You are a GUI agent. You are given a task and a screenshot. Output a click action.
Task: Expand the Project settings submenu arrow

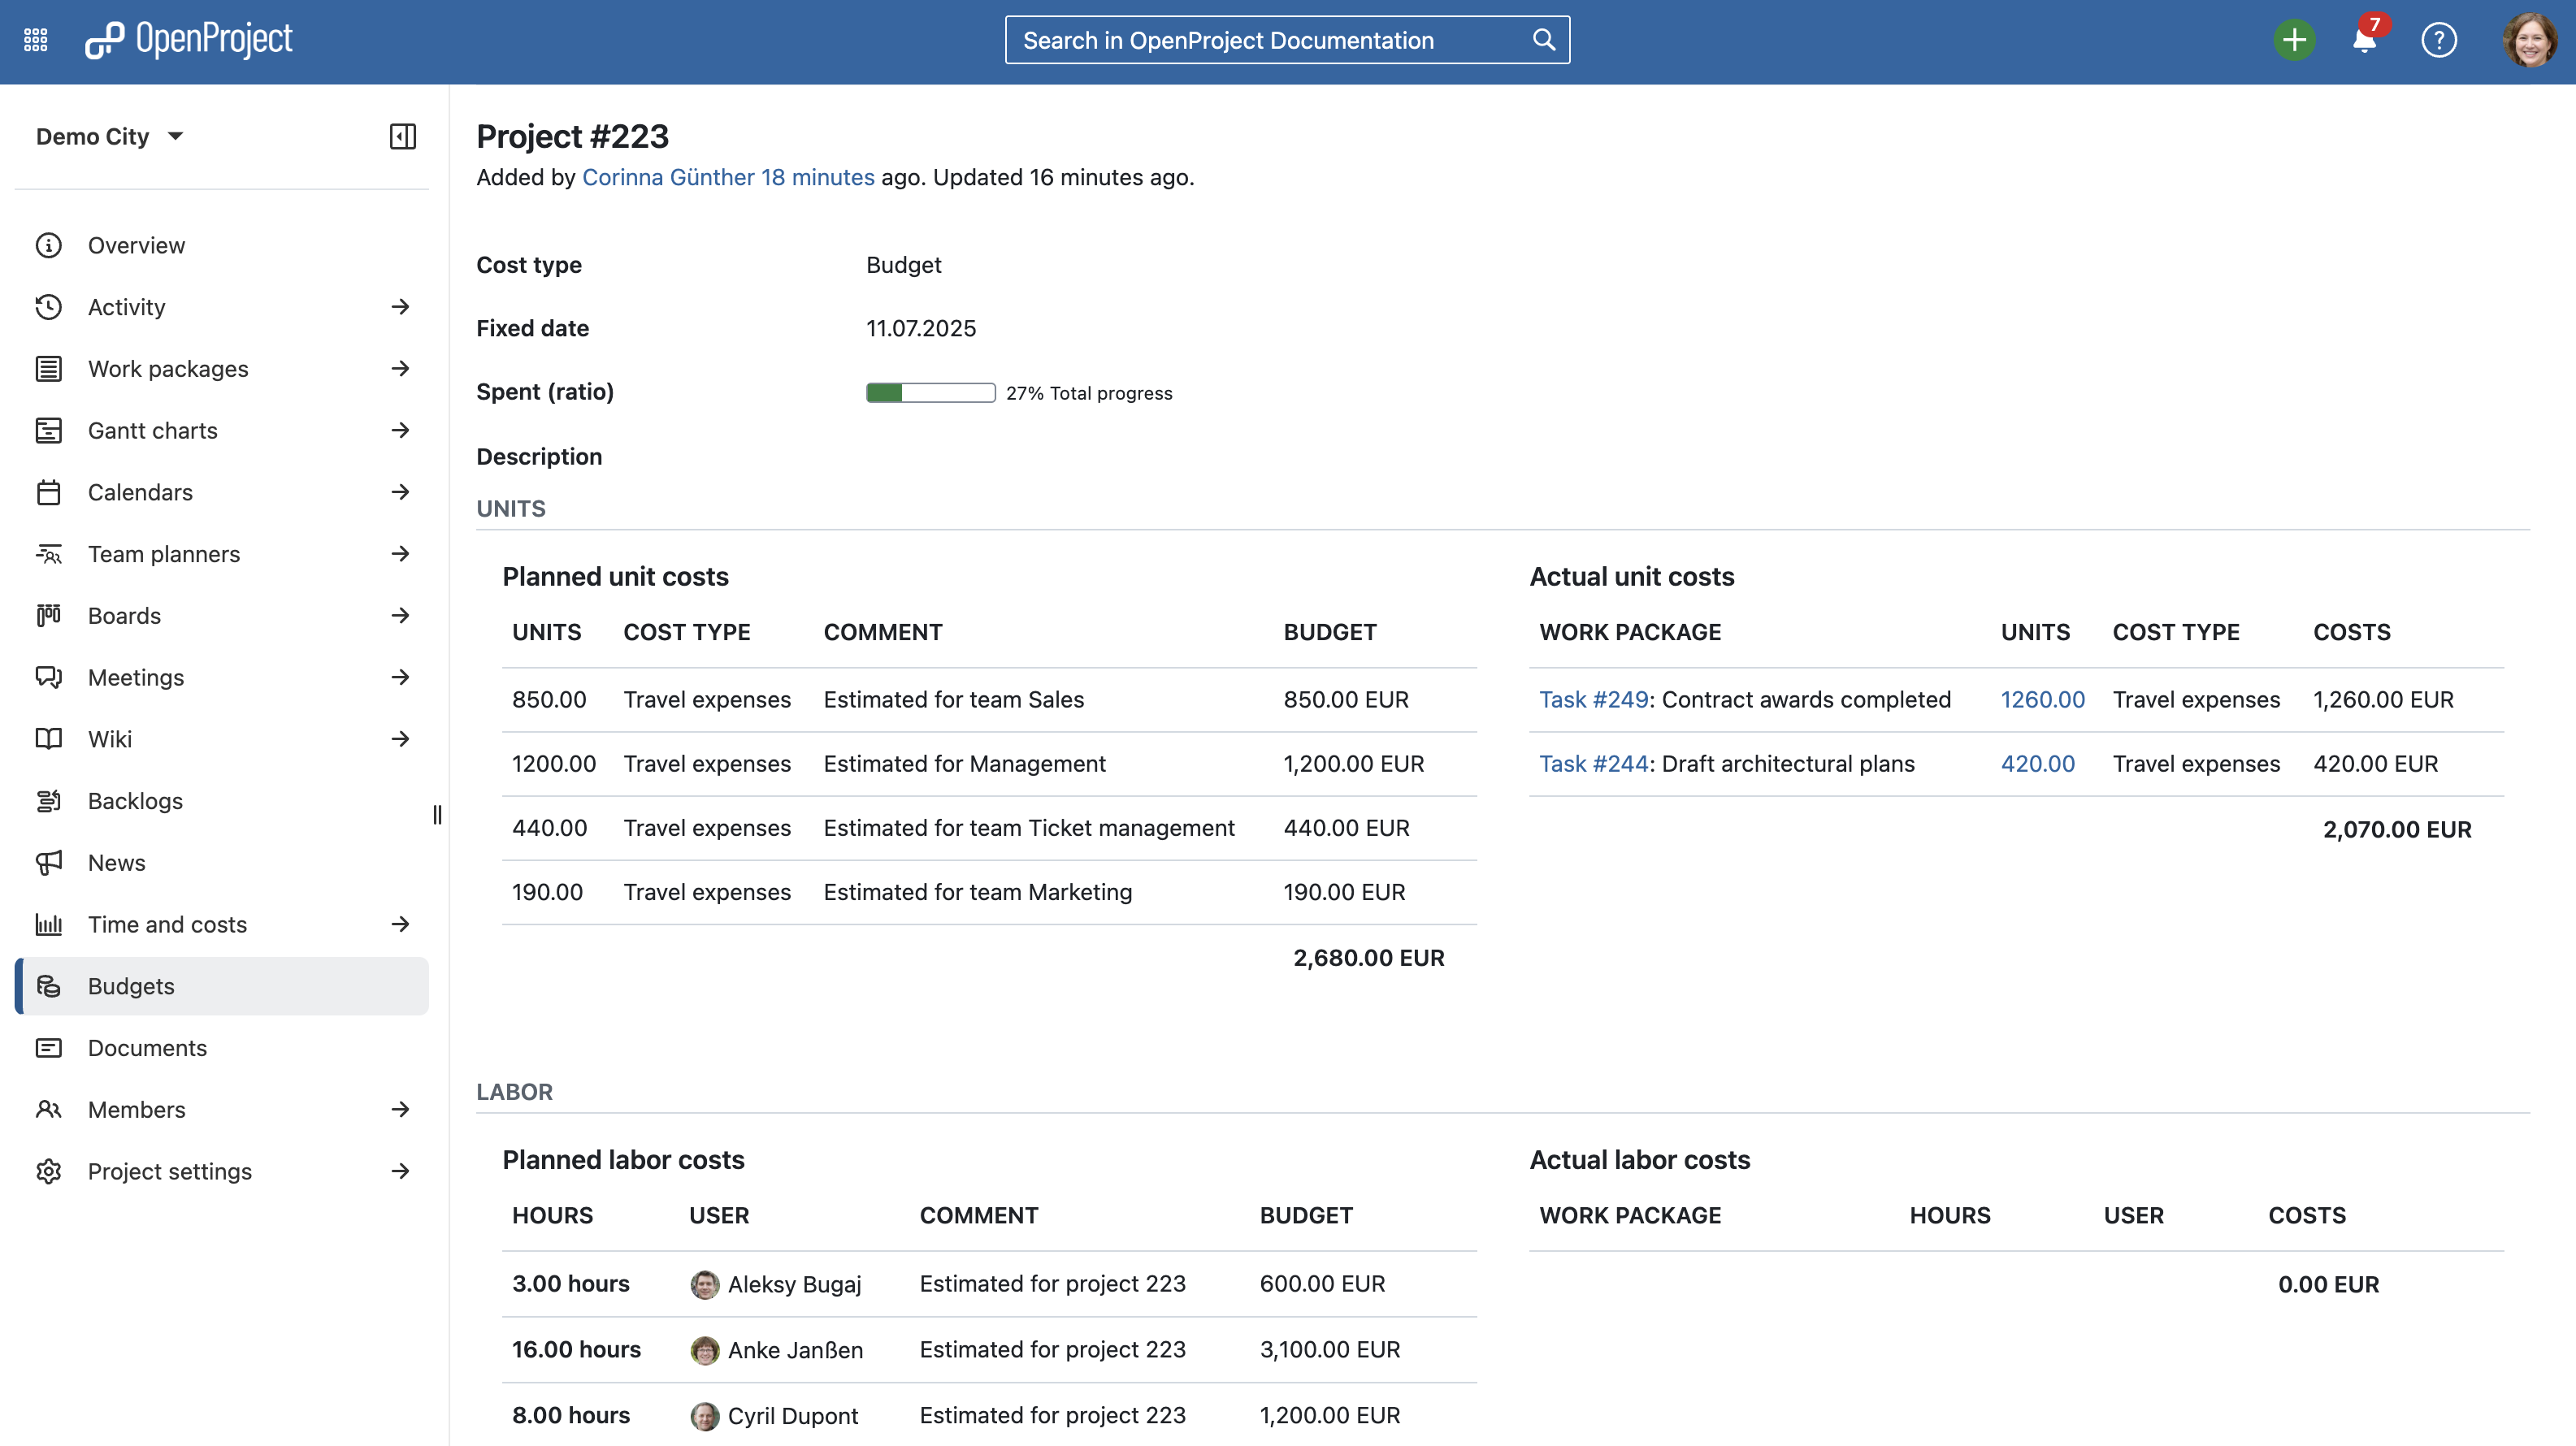[400, 1171]
